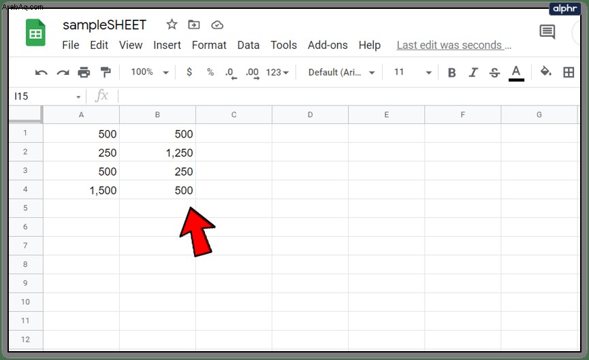The width and height of the screenshot is (589, 360).
Task: Select cell A2 containing 250
Action: tap(81, 152)
